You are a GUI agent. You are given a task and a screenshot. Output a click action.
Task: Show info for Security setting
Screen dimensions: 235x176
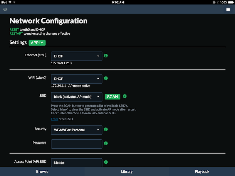coord(106,129)
